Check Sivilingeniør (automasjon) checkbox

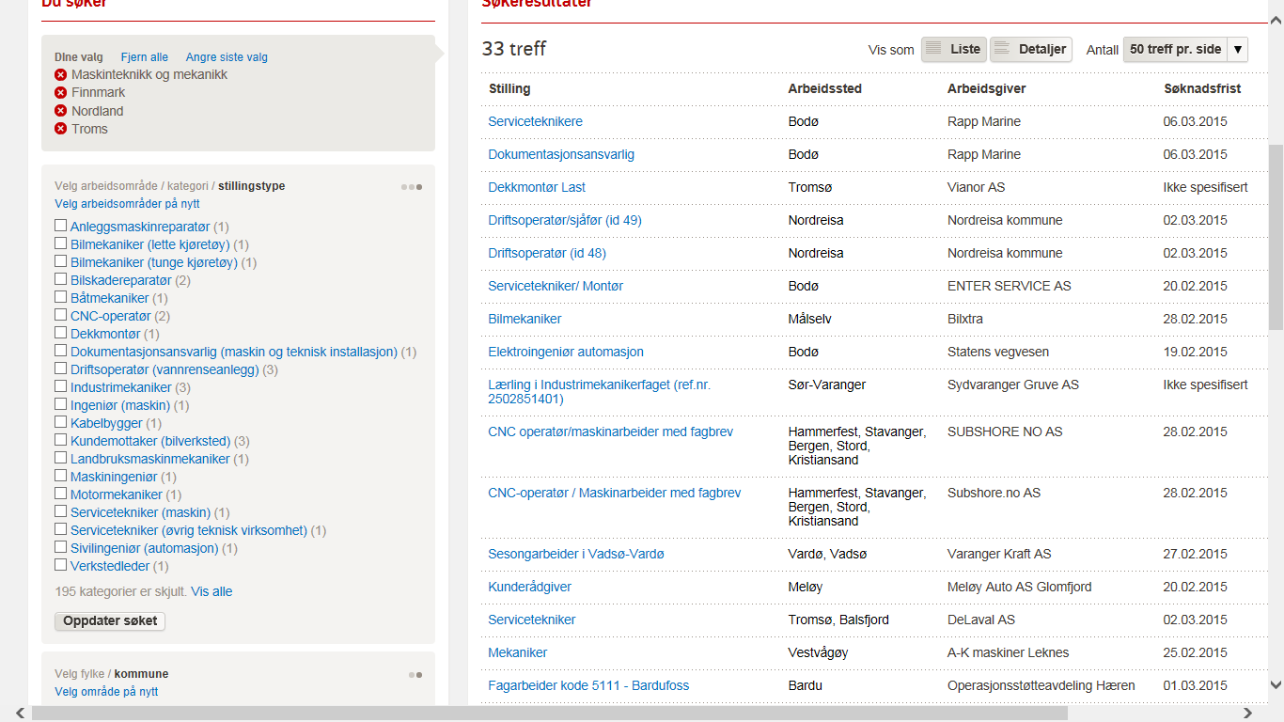[x=61, y=547]
